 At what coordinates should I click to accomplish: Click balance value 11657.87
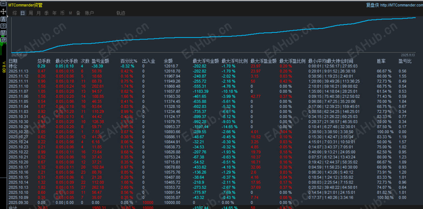[x=172, y=91]
